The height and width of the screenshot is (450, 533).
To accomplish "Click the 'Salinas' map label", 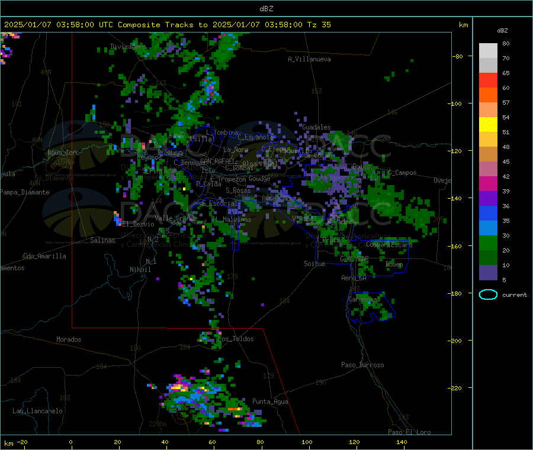I will (x=102, y=240).
